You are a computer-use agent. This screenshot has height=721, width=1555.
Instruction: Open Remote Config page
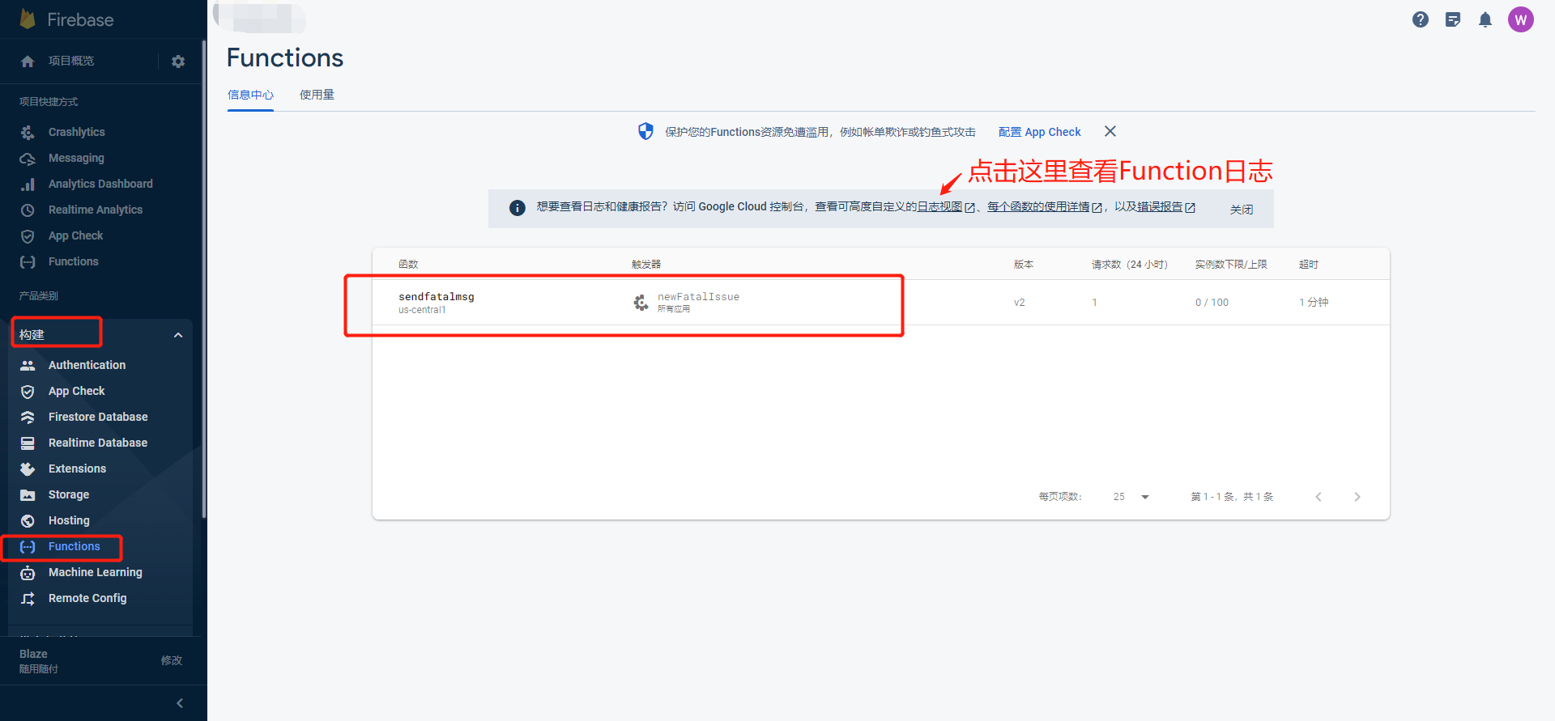coord(87,598)
